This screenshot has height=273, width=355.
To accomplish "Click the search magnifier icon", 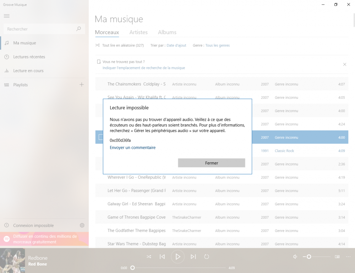I will click(78, 29).
